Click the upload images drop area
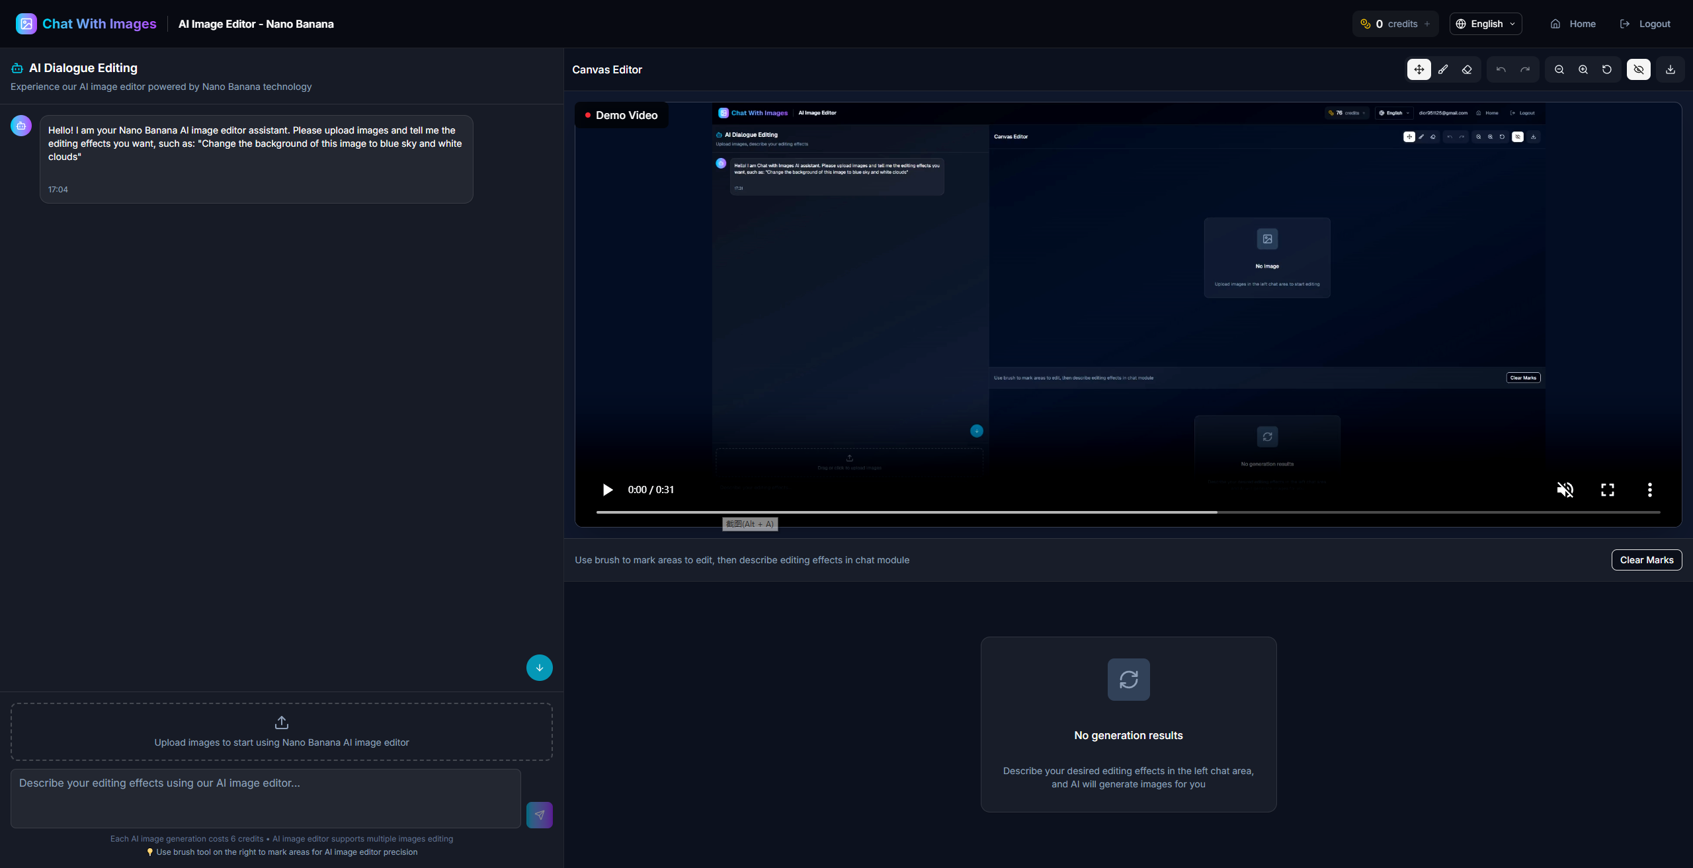This screenshot has width=1693, height=868. 282,732
